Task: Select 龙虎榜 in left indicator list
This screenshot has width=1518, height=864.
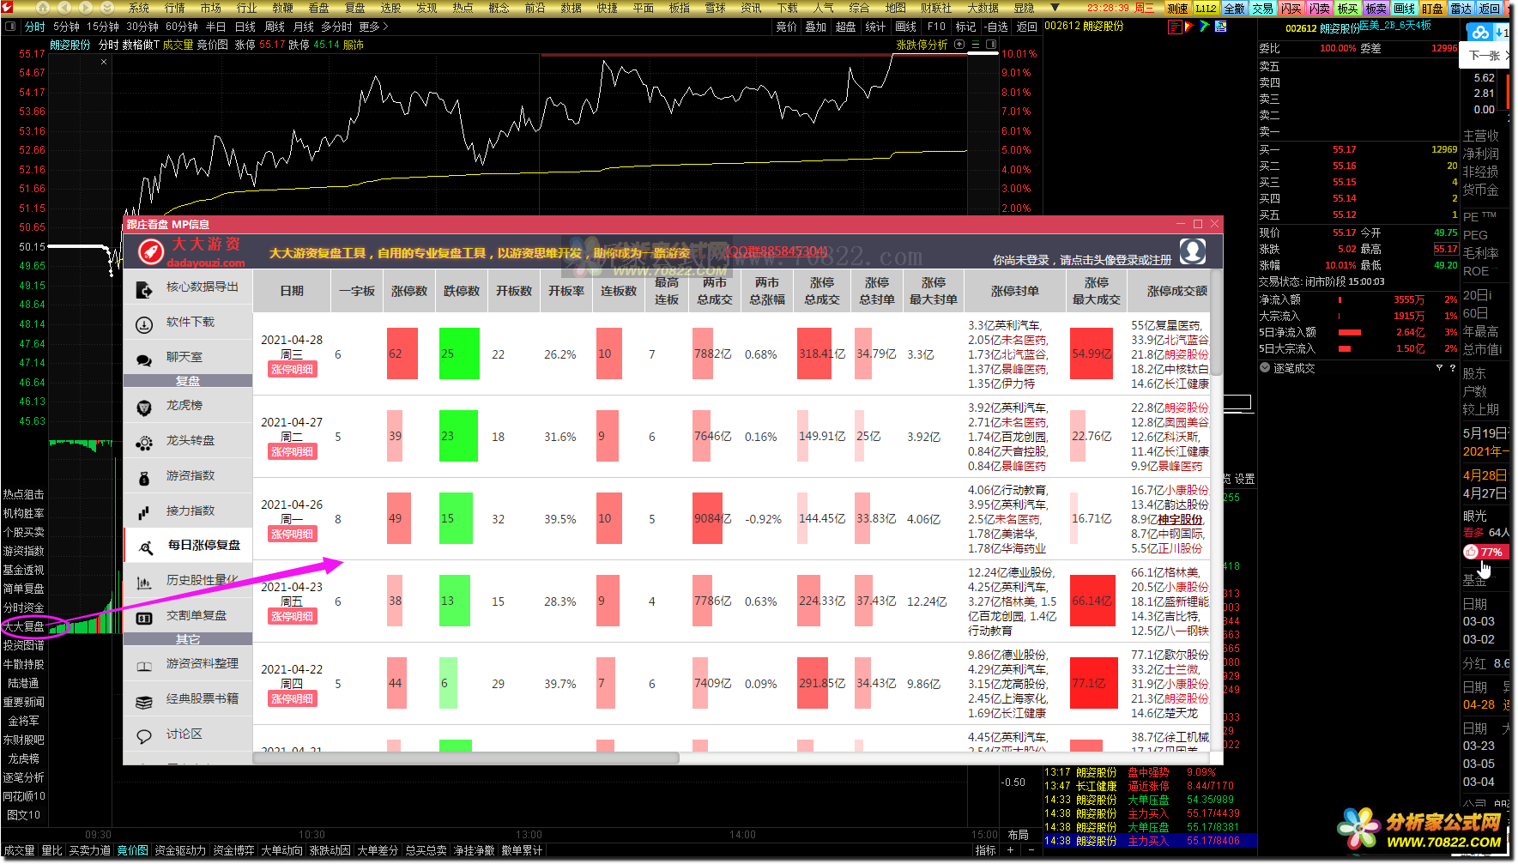Action: (24, 758)
